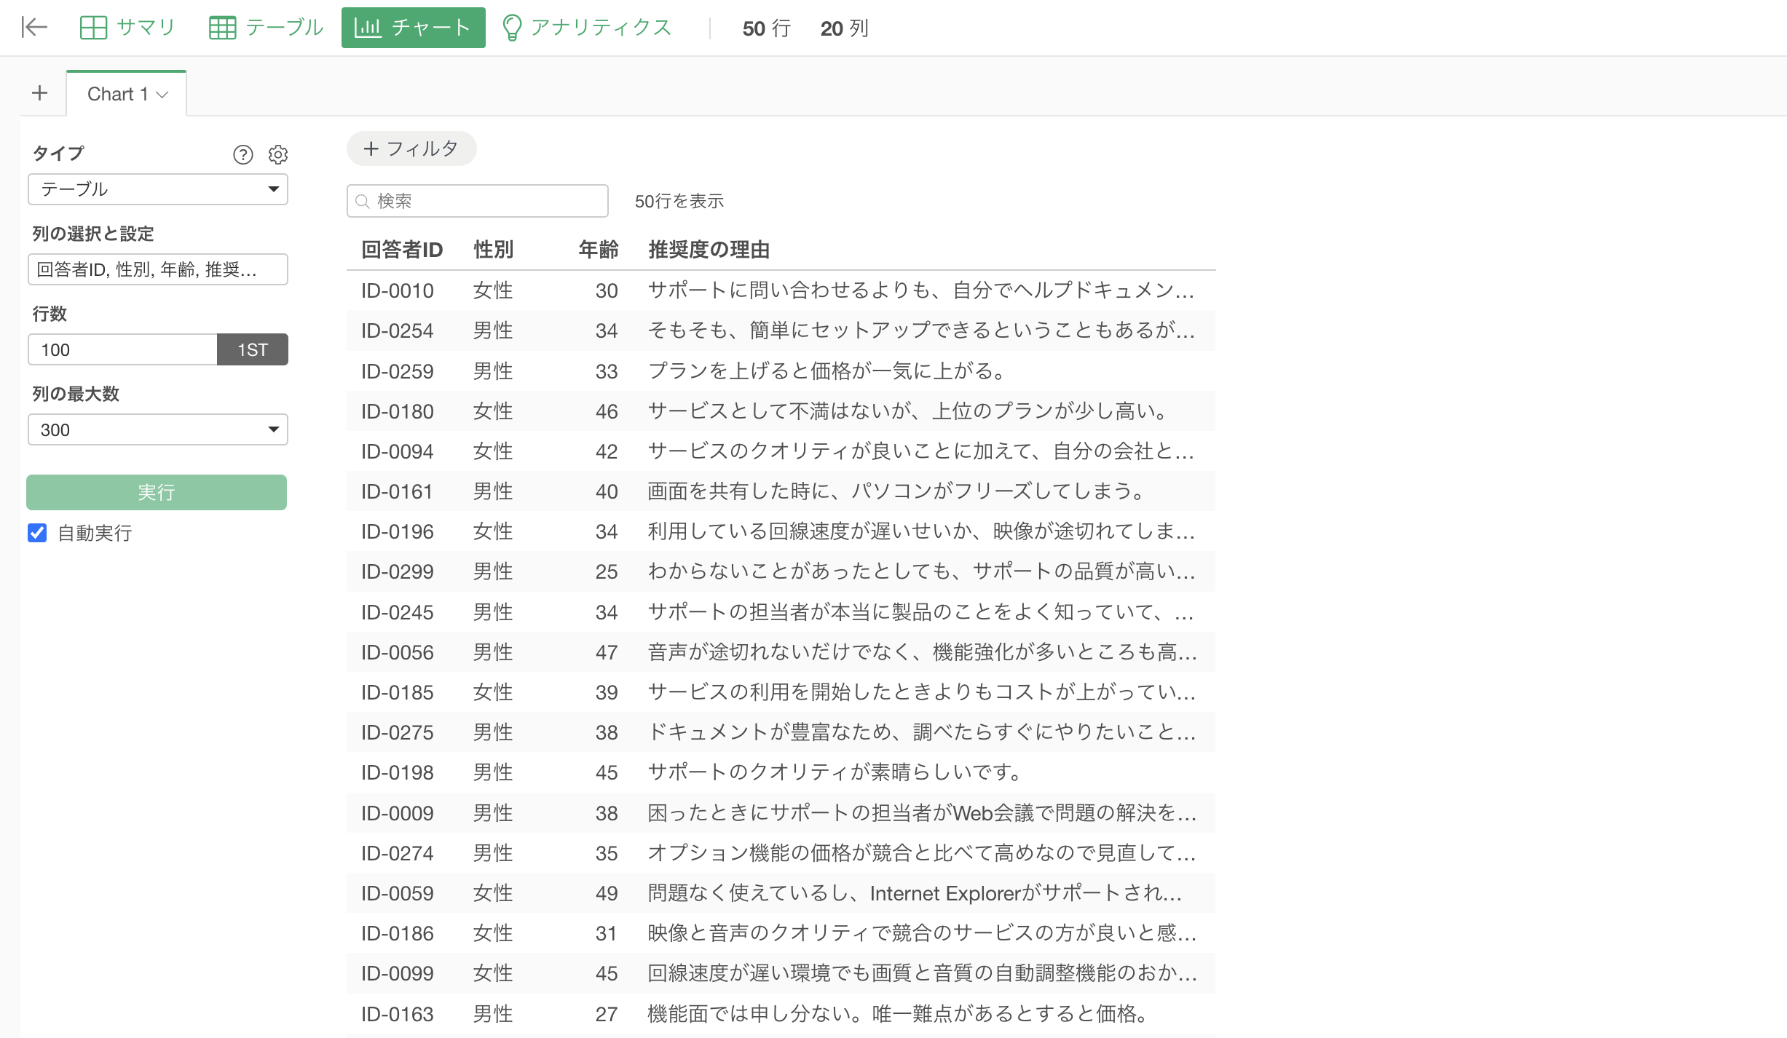Open the 列の選択と設定 column selector field
This screenshot has height=1038, width=1787.
click(x=157, y=269)
